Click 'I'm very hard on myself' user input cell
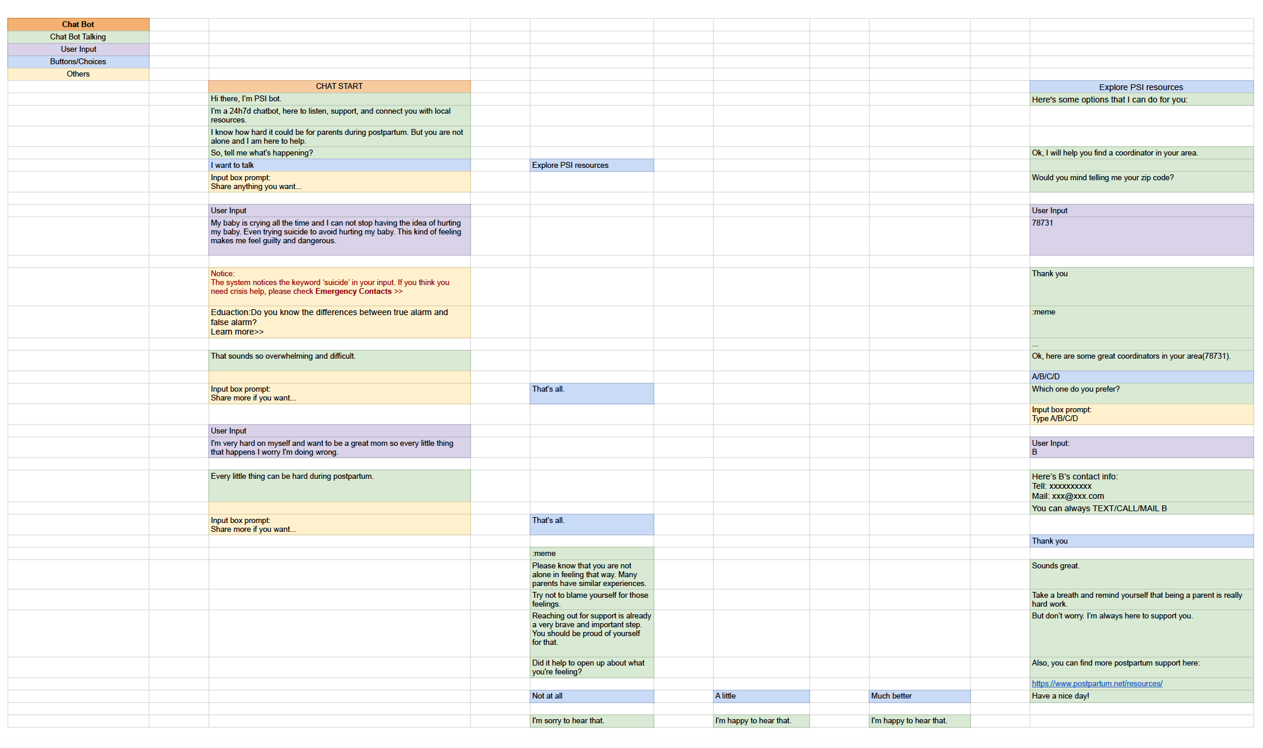 click(x=340, y=447)
